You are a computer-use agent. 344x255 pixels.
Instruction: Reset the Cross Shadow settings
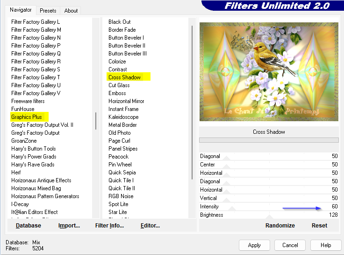pyautogui.click(x=319, y=226)
